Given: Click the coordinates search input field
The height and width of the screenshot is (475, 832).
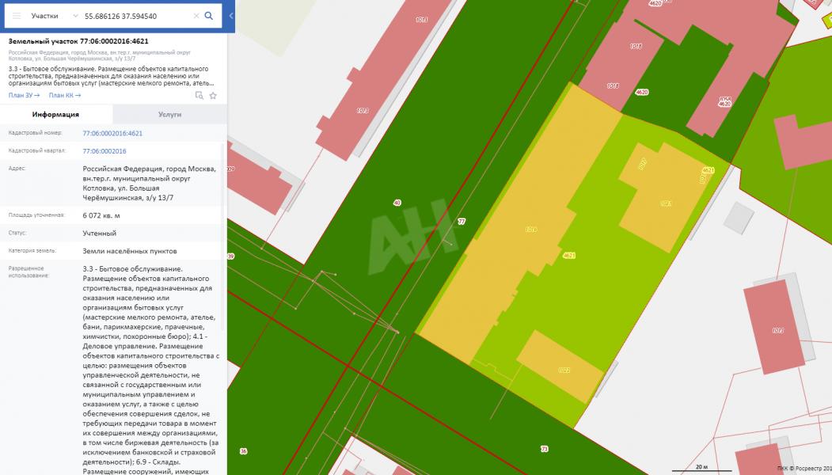Looking at the screenshot, I should (x=137, y=16).
